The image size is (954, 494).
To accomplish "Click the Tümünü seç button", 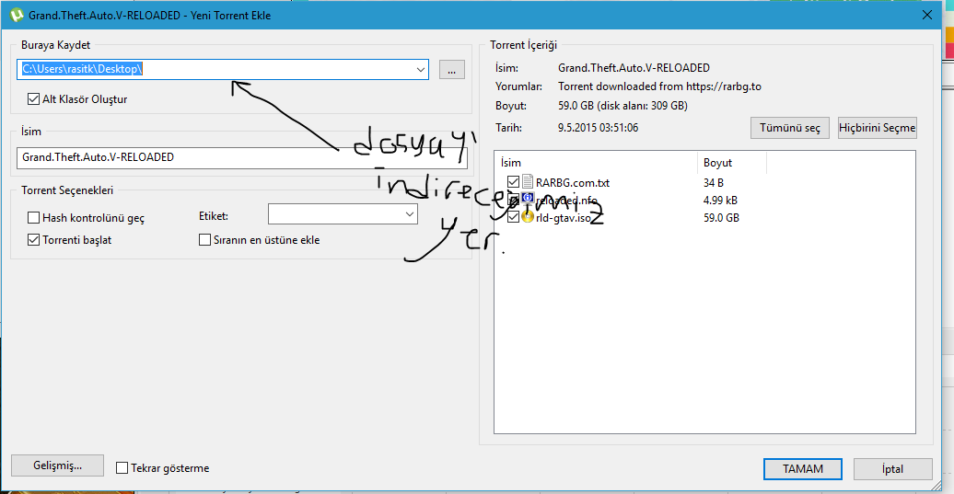I will coord(790,128).
